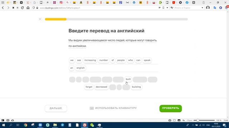Remove 'english' from the answer line
The image size is (229, 128).
[x=81, y=68]
